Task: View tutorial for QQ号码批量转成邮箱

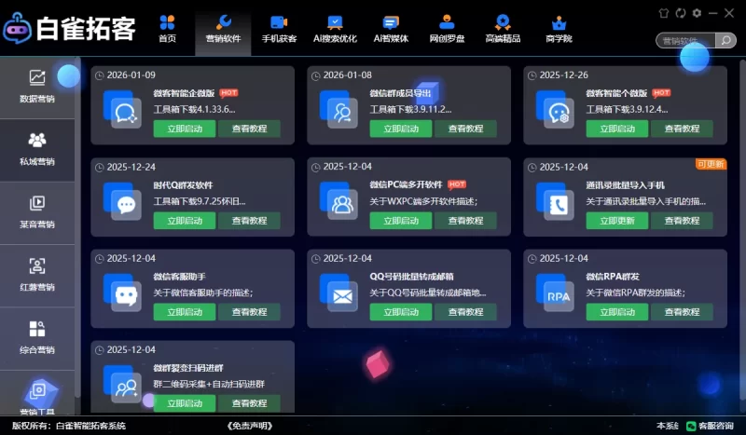Action: click(x=465, y=312)
